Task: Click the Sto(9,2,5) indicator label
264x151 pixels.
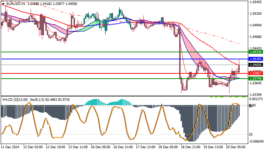Action: (37, 100)
